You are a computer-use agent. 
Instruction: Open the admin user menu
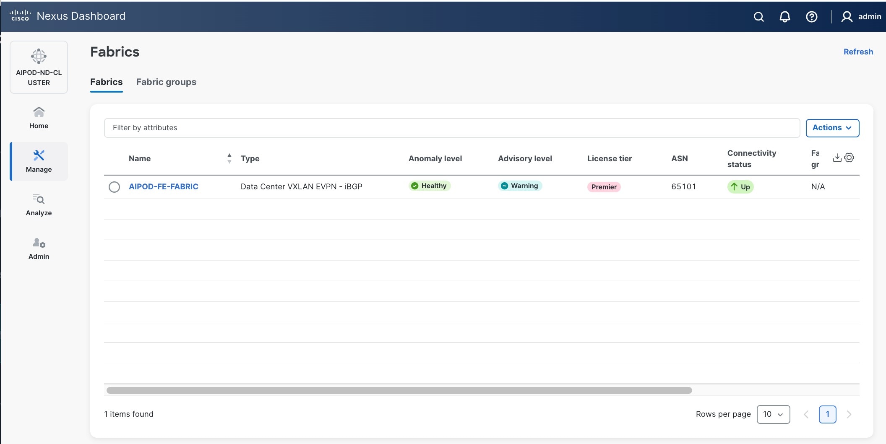[x=861, y=17]
